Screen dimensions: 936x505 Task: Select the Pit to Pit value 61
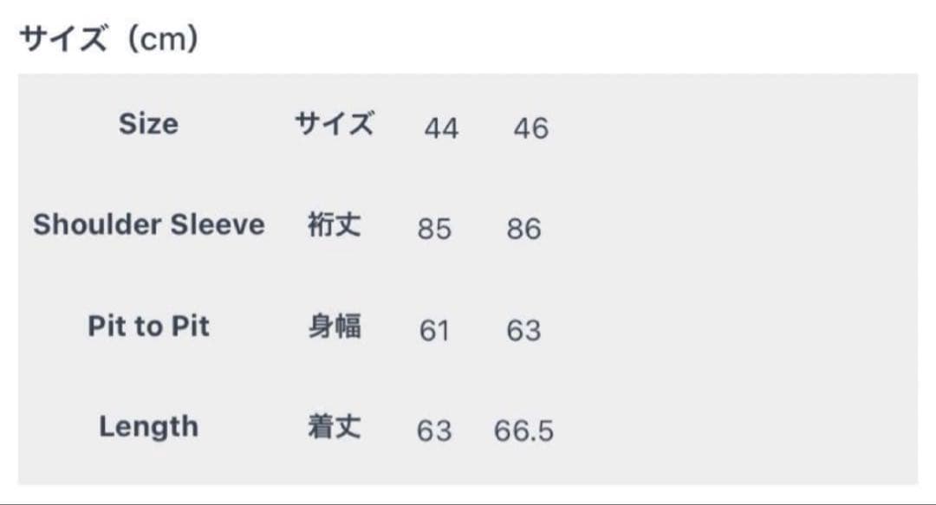(x=434, y=331)
